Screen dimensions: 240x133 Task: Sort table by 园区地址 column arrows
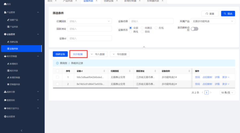155,71
